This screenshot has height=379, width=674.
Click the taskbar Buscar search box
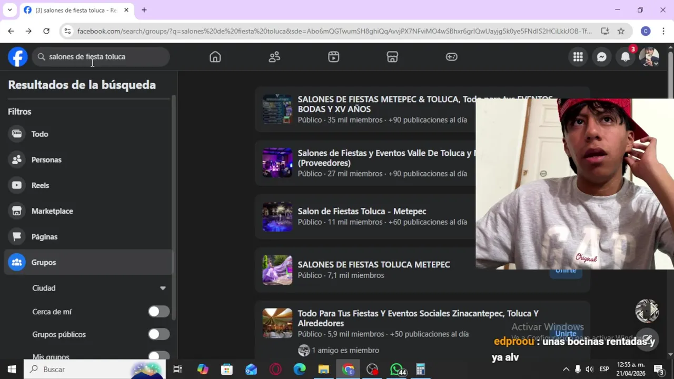[95, 369]
